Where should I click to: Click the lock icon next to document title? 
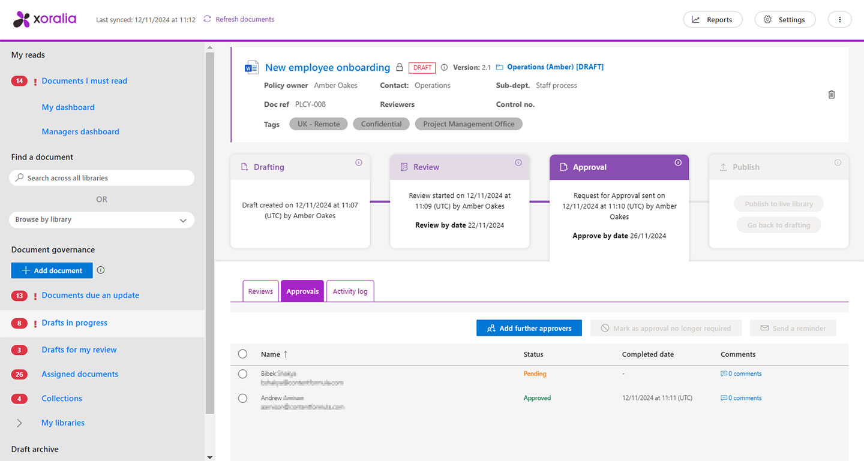pyautogui.click(x=400, y=67)
